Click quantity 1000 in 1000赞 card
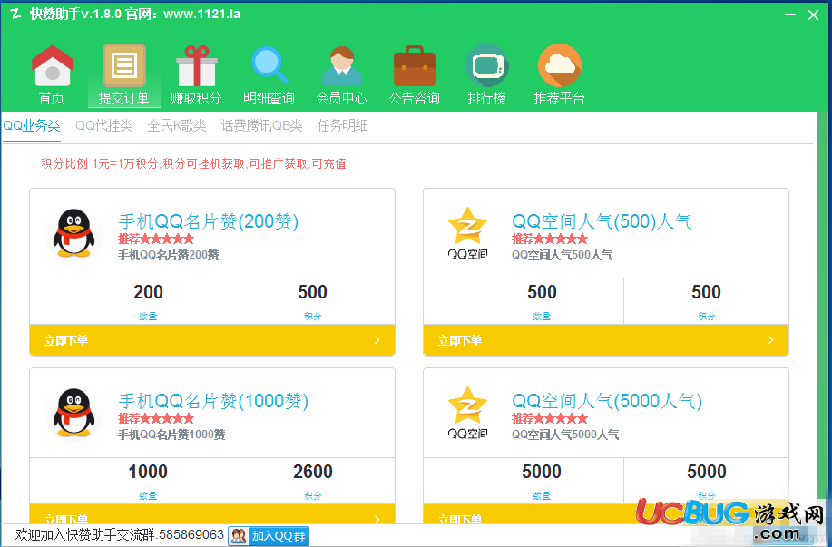The height and width of the screenshot is (547, 832). 148,472
